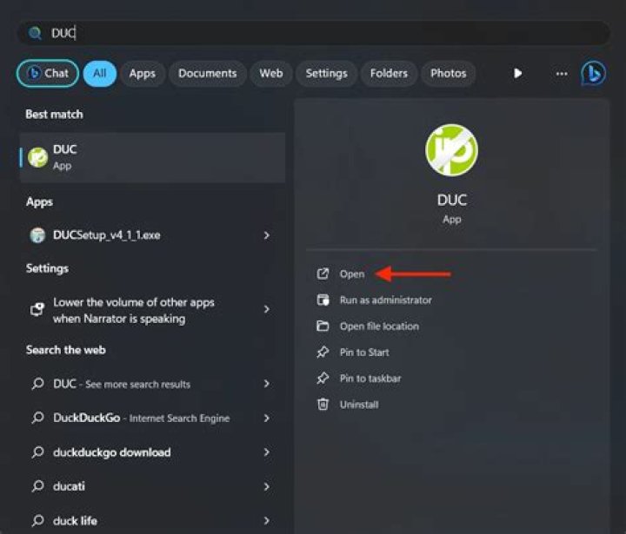The width and height of the screenshot is (626, 534).
Task: Click the play arrow to show more filters
Action: point(518,74)
